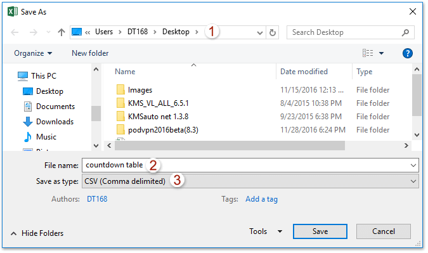
Task: Click the DT168 author link
Action: click(97, 199)
